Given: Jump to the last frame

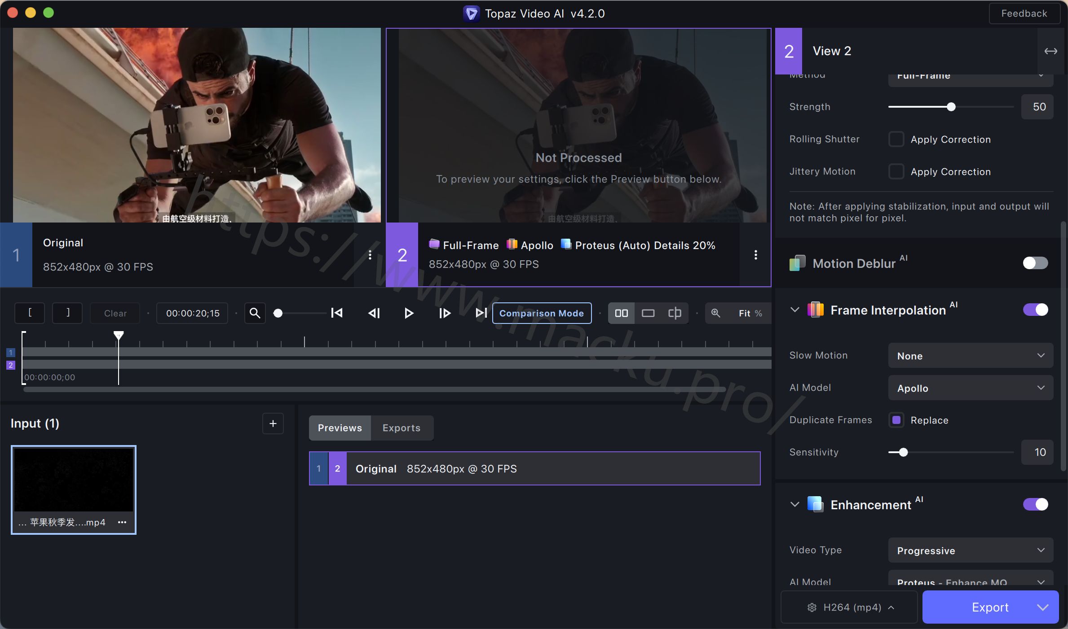Looking at the screenshot, I should tap(481, 313).
